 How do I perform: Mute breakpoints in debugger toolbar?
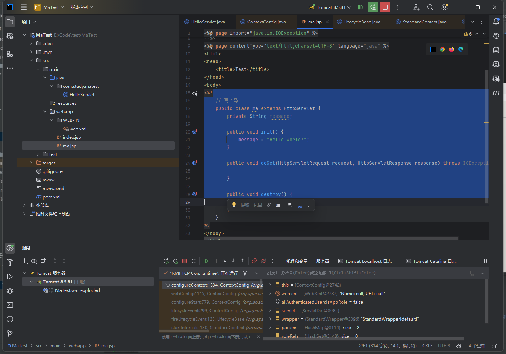pos(263,261)
